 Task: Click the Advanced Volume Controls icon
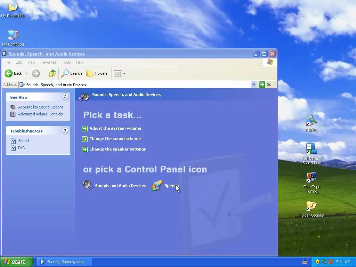click(x=13, y=114)
